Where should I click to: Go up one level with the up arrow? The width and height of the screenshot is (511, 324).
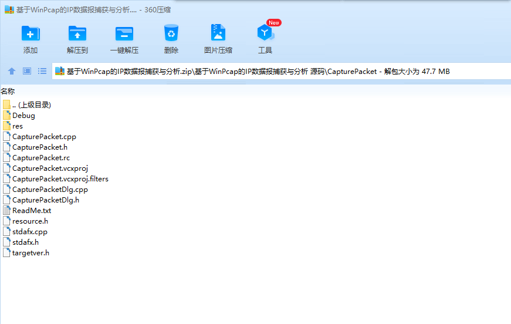click(12, 71)
